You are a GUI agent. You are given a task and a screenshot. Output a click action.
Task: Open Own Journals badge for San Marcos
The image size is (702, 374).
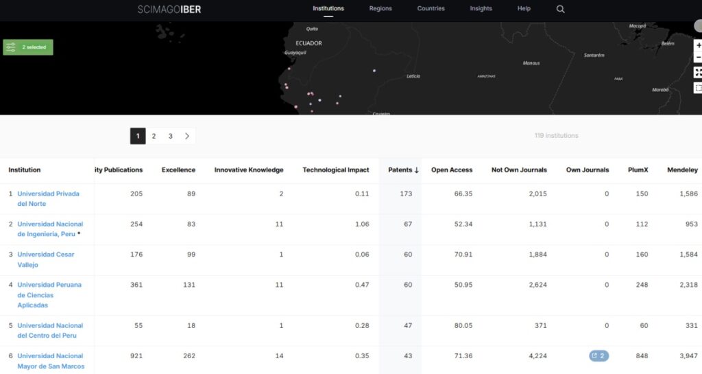point(598,356)
